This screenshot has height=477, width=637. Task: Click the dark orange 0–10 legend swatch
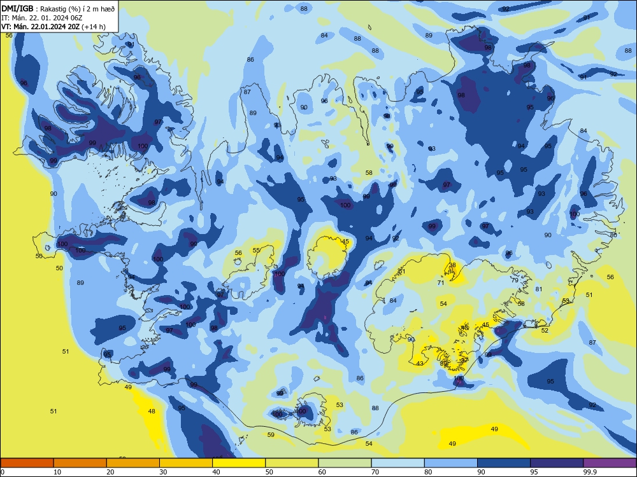[27, 463]
